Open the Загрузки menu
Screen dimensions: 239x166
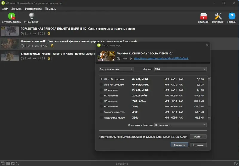(x=17, y=9)
